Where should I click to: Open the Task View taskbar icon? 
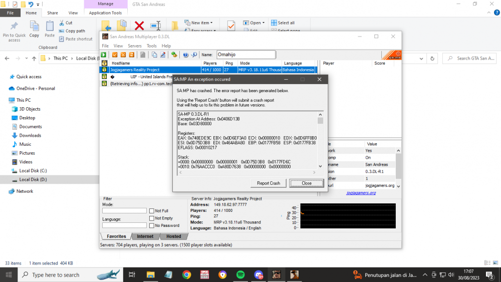coord(132,274)
